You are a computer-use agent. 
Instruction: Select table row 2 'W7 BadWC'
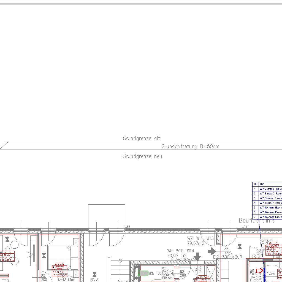270,194
